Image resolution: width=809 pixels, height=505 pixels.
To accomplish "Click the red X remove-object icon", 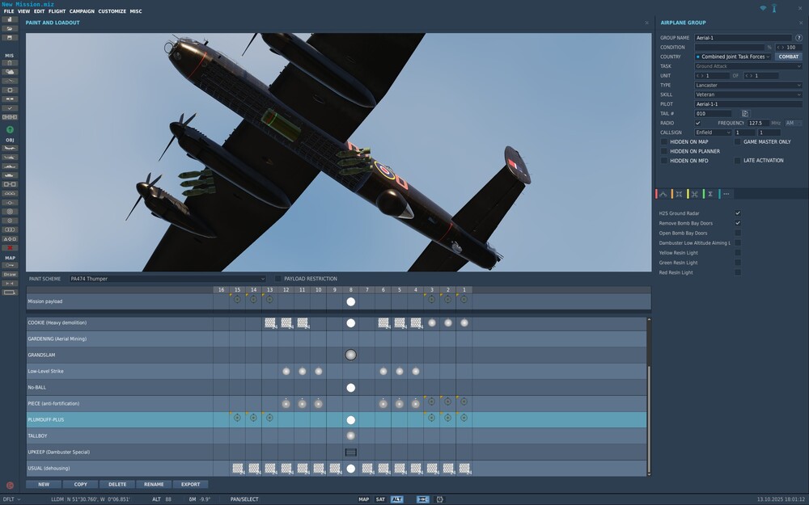I will [x=9, y=248].
